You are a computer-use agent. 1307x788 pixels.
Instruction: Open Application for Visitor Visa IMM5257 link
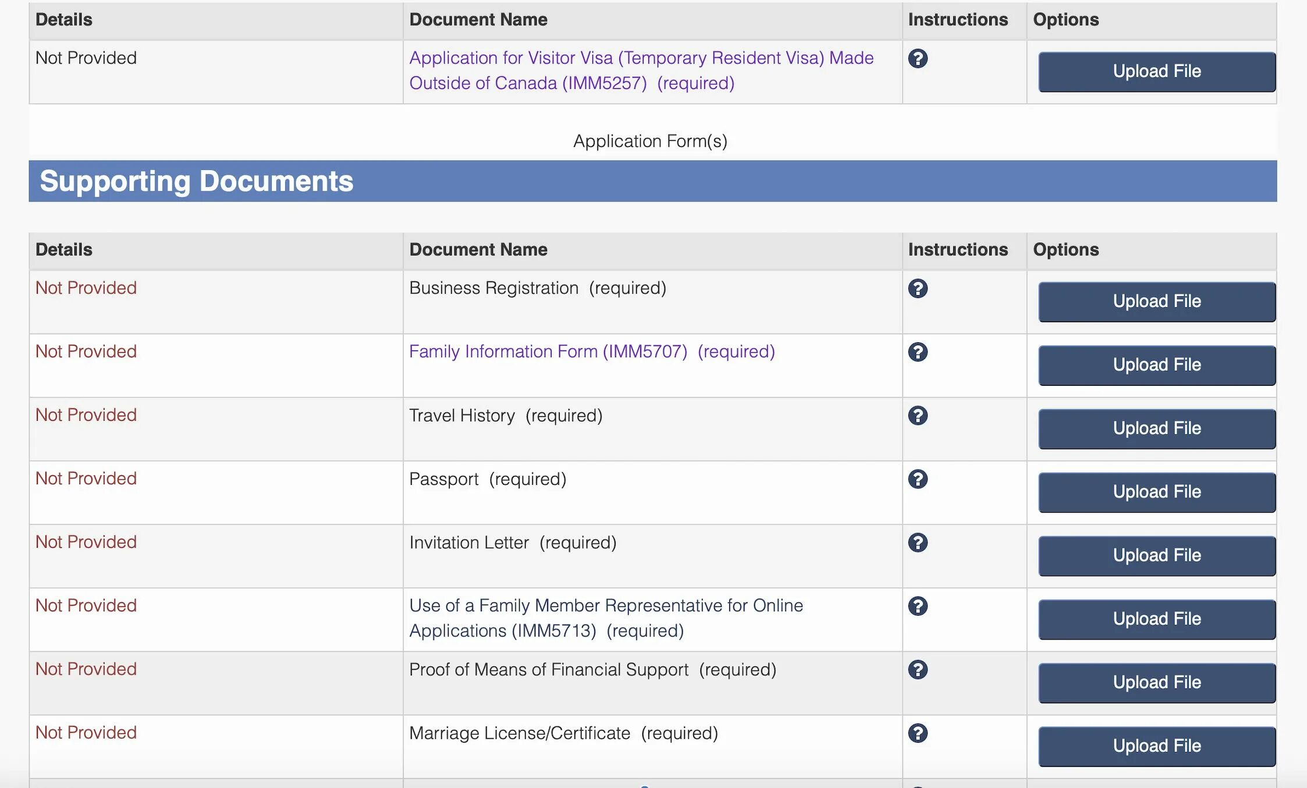(641, 58)
